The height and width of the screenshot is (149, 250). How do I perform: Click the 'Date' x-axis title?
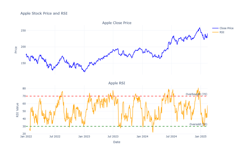[117, 142]
